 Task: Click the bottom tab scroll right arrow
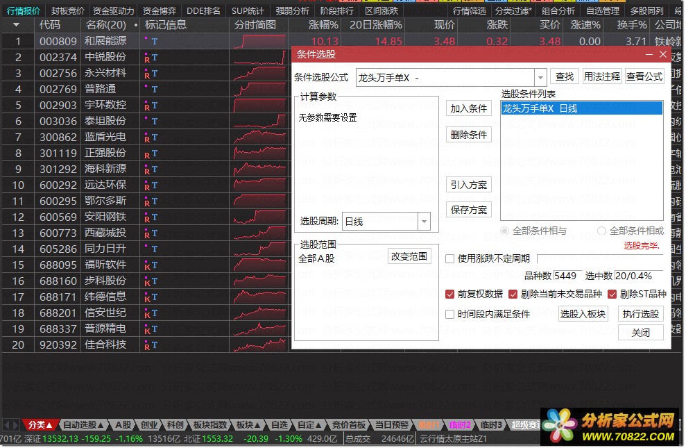(15, 424)
